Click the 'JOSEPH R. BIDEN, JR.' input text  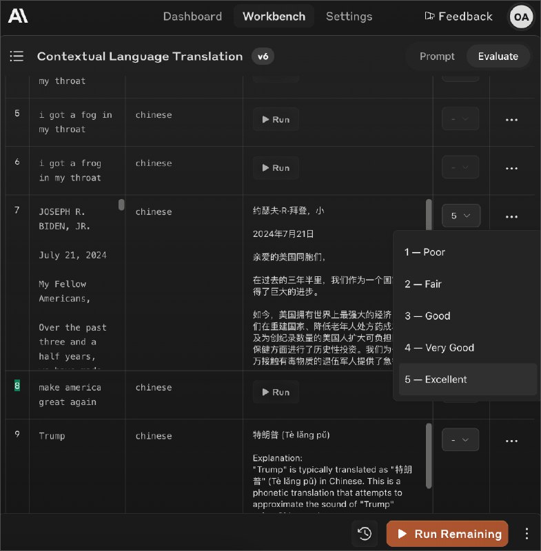click(x=65, y=219)
